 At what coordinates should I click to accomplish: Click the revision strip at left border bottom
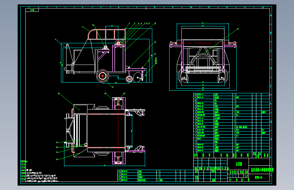click(x=23, y=171)
